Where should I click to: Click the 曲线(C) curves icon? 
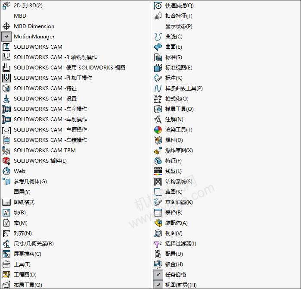tap(158, 37)
